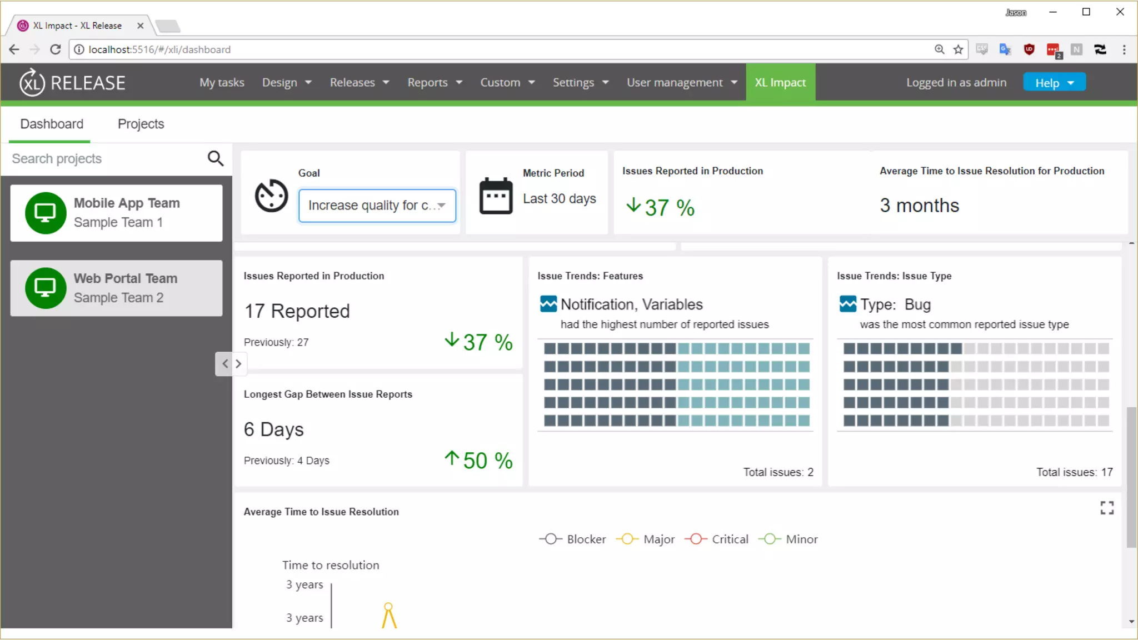This screenshot has width=1138, height=640.
Task: Click the search projects magnifier icon
Action: coord(216,159)
